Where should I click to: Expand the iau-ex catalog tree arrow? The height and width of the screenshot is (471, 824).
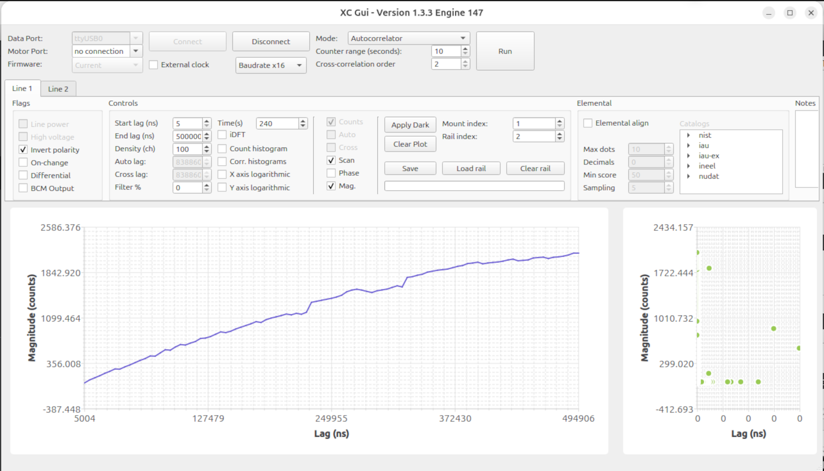[x=688, y=156]
